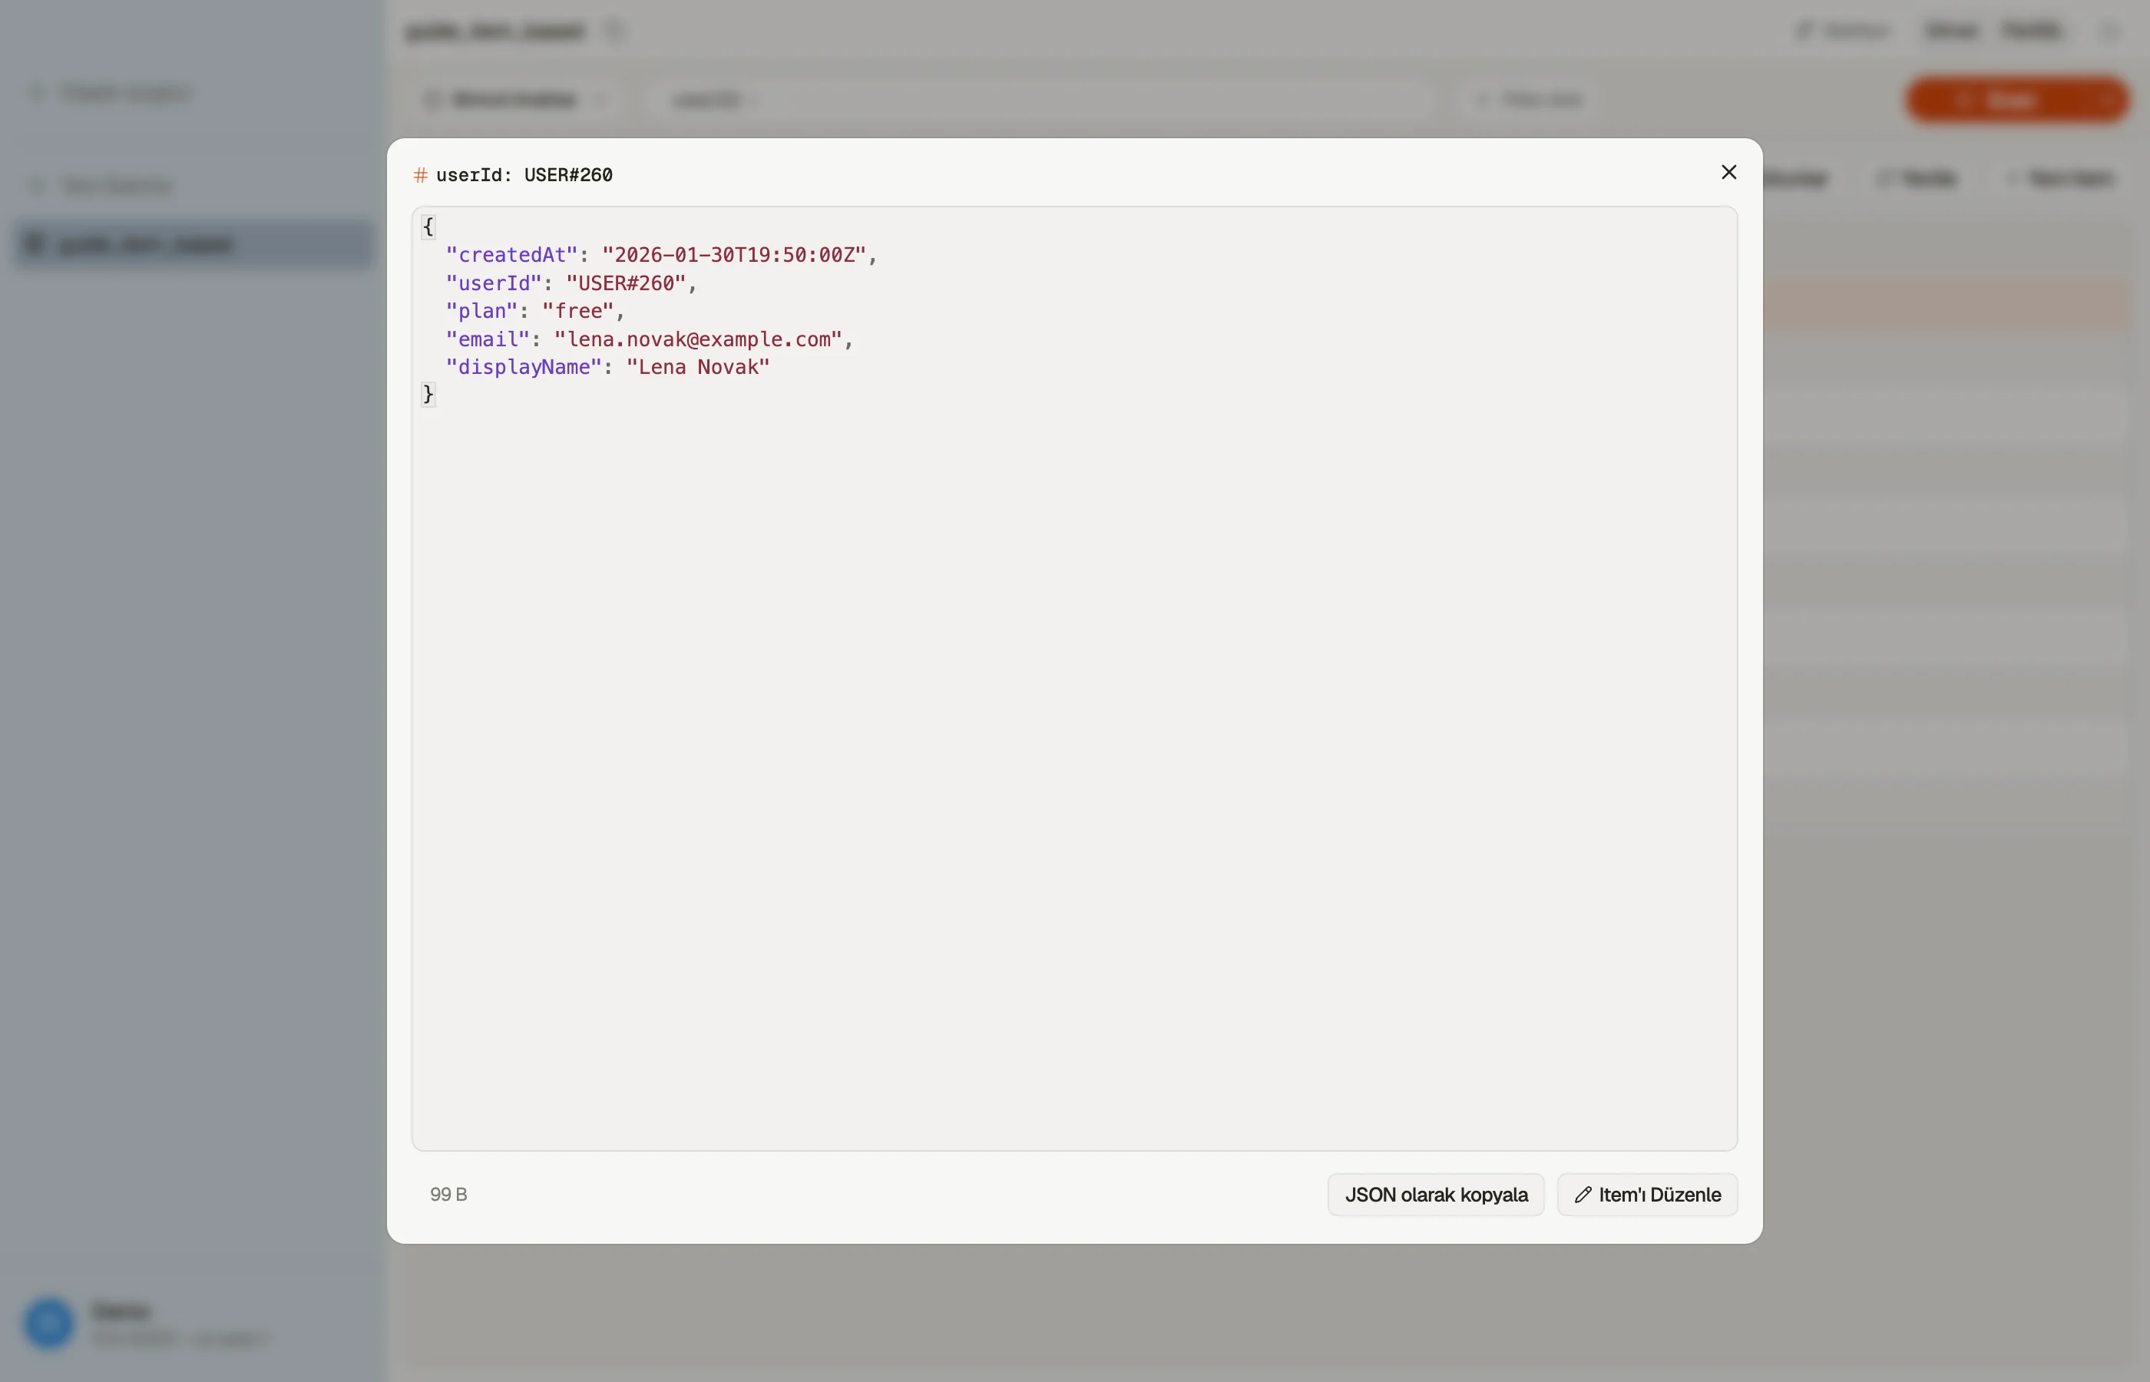2150x1382 pixels.
Task: Click the "USER#260" JSON value
Action: click(626, 283)
